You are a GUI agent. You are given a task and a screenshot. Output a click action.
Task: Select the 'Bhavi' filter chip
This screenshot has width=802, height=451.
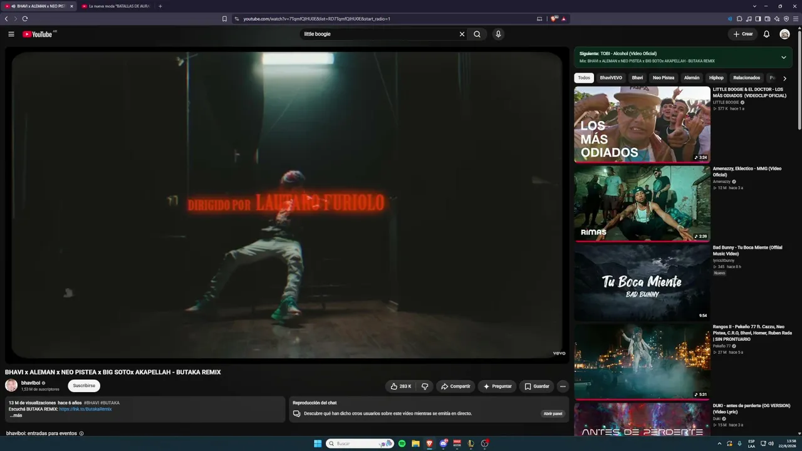tap(637, 78)
